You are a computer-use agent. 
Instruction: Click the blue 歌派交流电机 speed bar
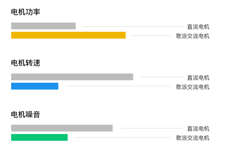35,86
